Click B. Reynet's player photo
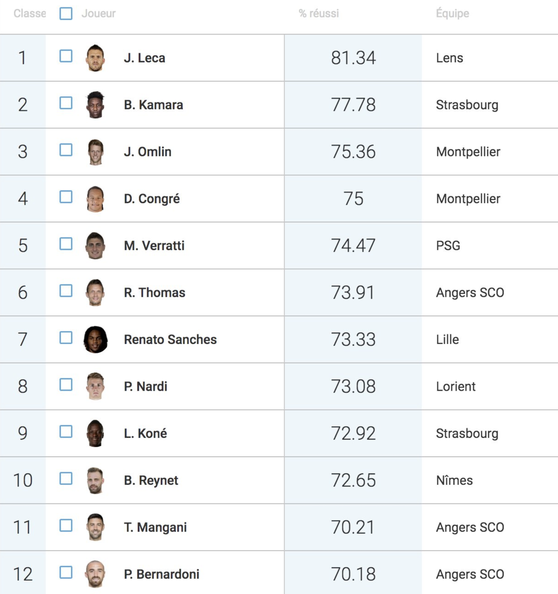This screenshot has height=594, width=558. pyautogui.click(x=95, y=480)
